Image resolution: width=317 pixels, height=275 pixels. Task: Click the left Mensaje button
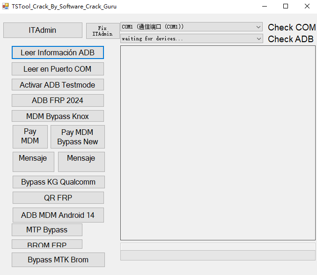[x=33, y=162]
